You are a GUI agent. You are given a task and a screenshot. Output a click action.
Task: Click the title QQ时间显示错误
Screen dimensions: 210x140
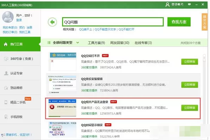(92, 125)
